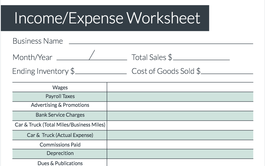Click the Deprecition amount cell
The height and width of the screenshot is (166, 265).
180,154
